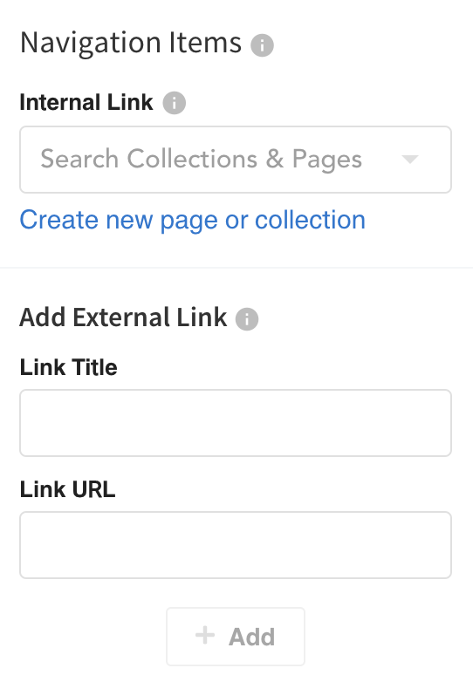This screenshot has width=473, height=682.
Task: Click the Link URL label
Action: pyautogui.click(x=67, y=489)
